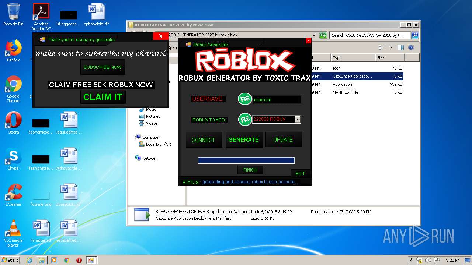Launch Acrobat Reader DC shortcut
472x265 pixels.
pyautogui.click(x=41, y=17)
